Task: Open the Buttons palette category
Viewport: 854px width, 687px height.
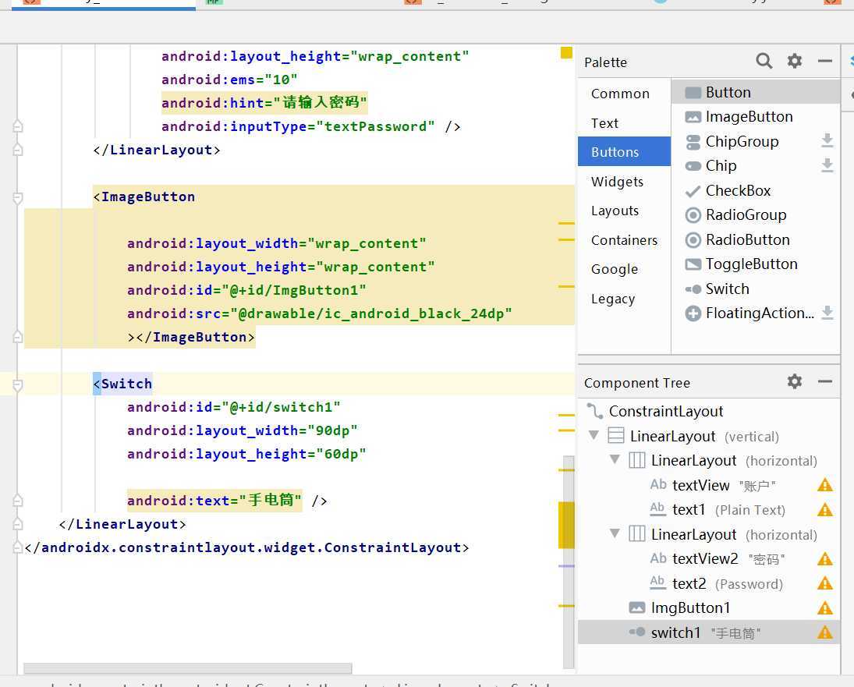Action: (624, 152)
